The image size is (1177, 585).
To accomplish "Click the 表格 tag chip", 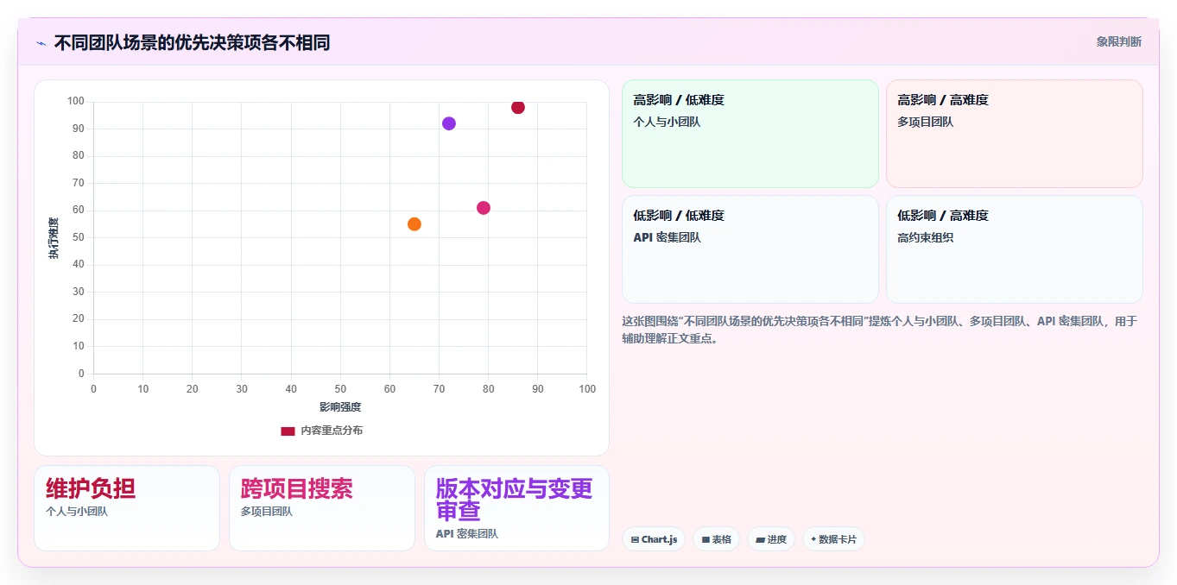I will 716,539.
